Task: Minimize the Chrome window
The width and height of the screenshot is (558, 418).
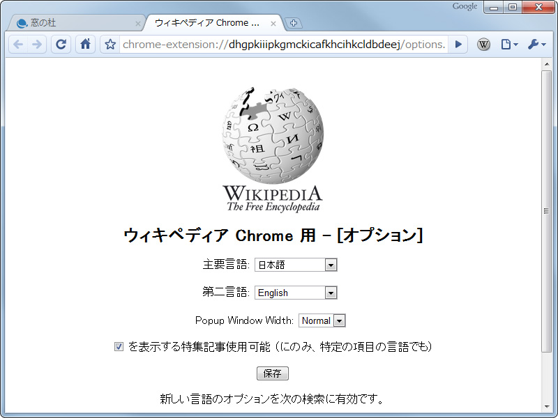Action: tap(494, 7)
